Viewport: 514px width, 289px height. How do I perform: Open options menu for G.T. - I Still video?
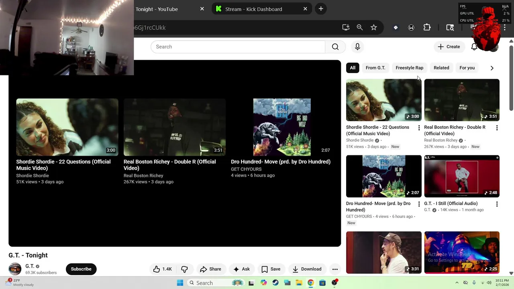pyautogui.click(x=497, y=204)
